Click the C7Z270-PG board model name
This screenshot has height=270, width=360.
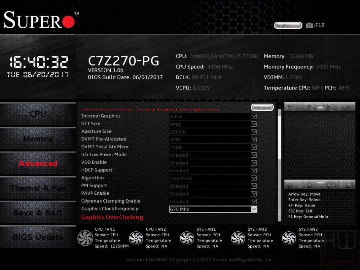pyautogui.click(x=124, y=61)
